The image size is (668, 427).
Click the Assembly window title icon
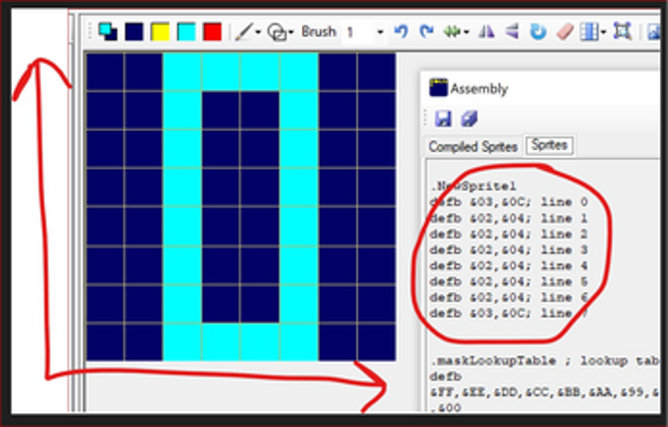(438, 87)
